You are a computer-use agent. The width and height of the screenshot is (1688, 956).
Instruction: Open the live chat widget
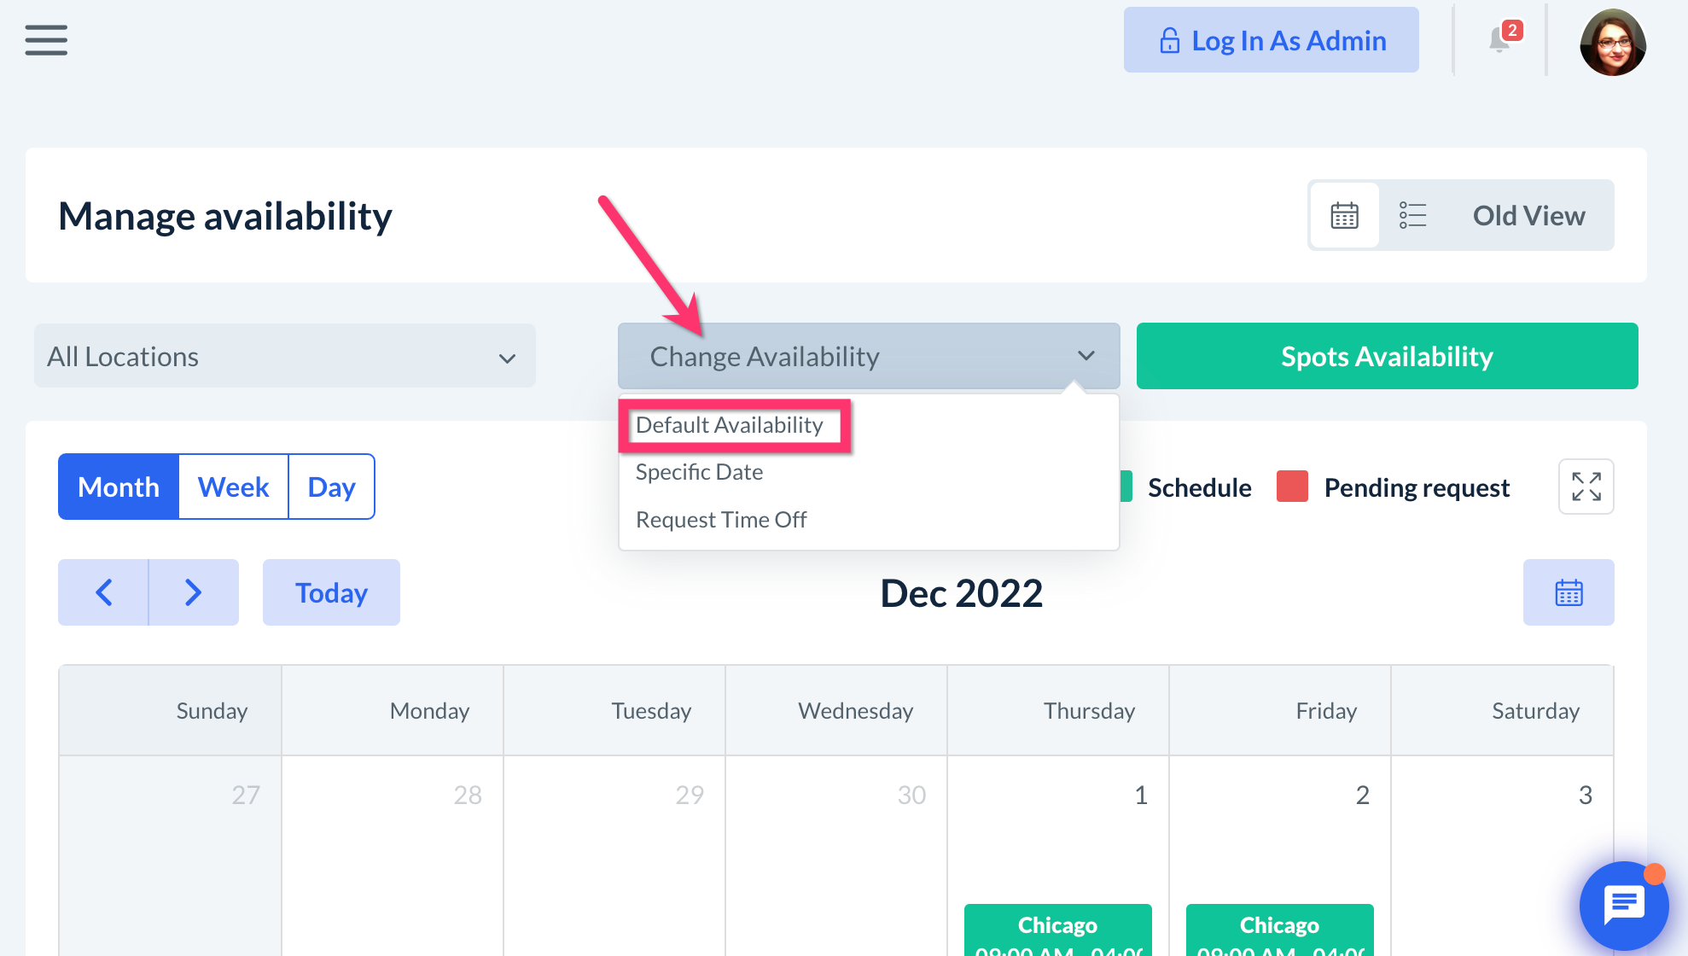[1623, 905]
